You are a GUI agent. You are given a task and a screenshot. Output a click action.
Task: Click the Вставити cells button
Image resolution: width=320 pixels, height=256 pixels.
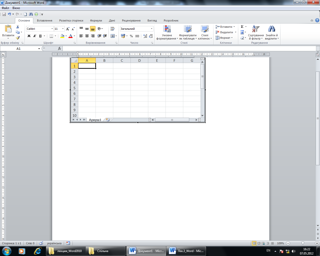point(225,27)
